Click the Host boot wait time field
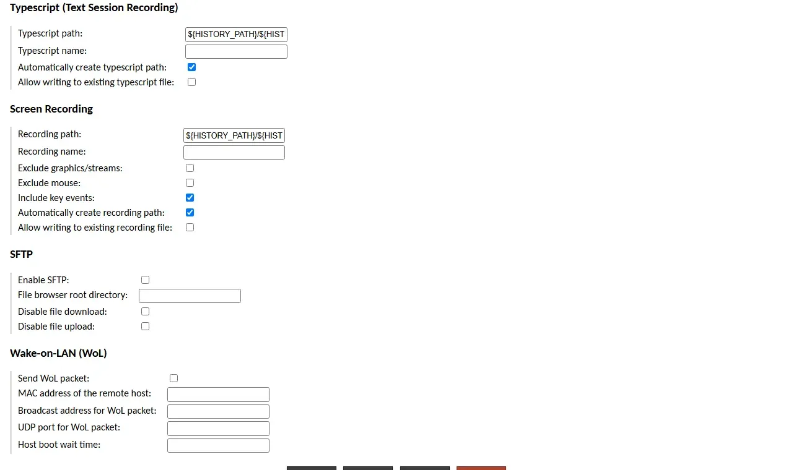The height and width of the screenshot is (470, 793). point(218,445)
